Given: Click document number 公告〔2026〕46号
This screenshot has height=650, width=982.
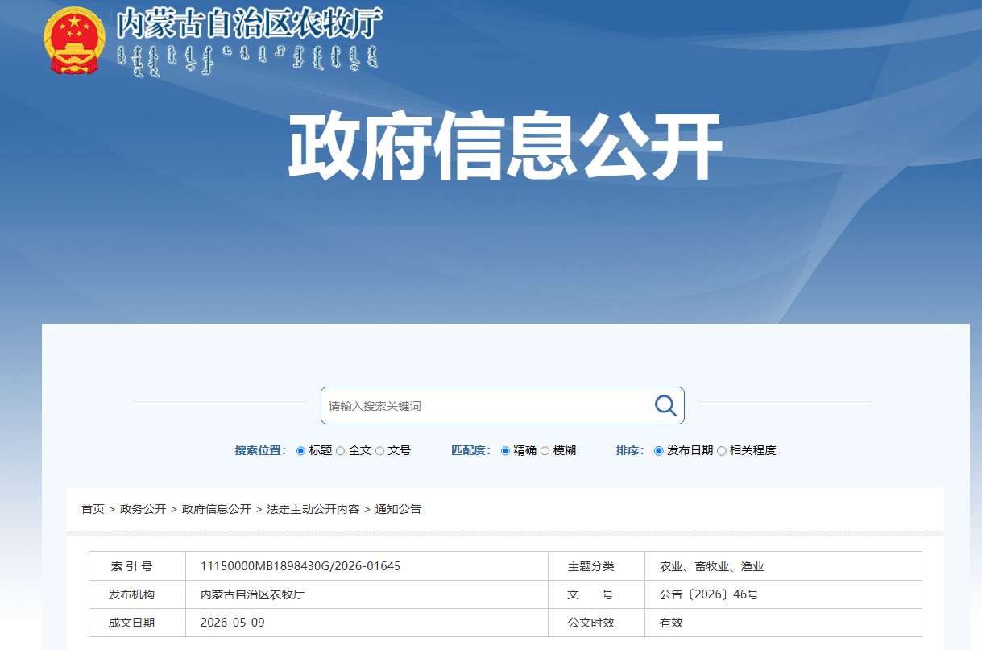Looking at the screenshot, I should point(709,594).
